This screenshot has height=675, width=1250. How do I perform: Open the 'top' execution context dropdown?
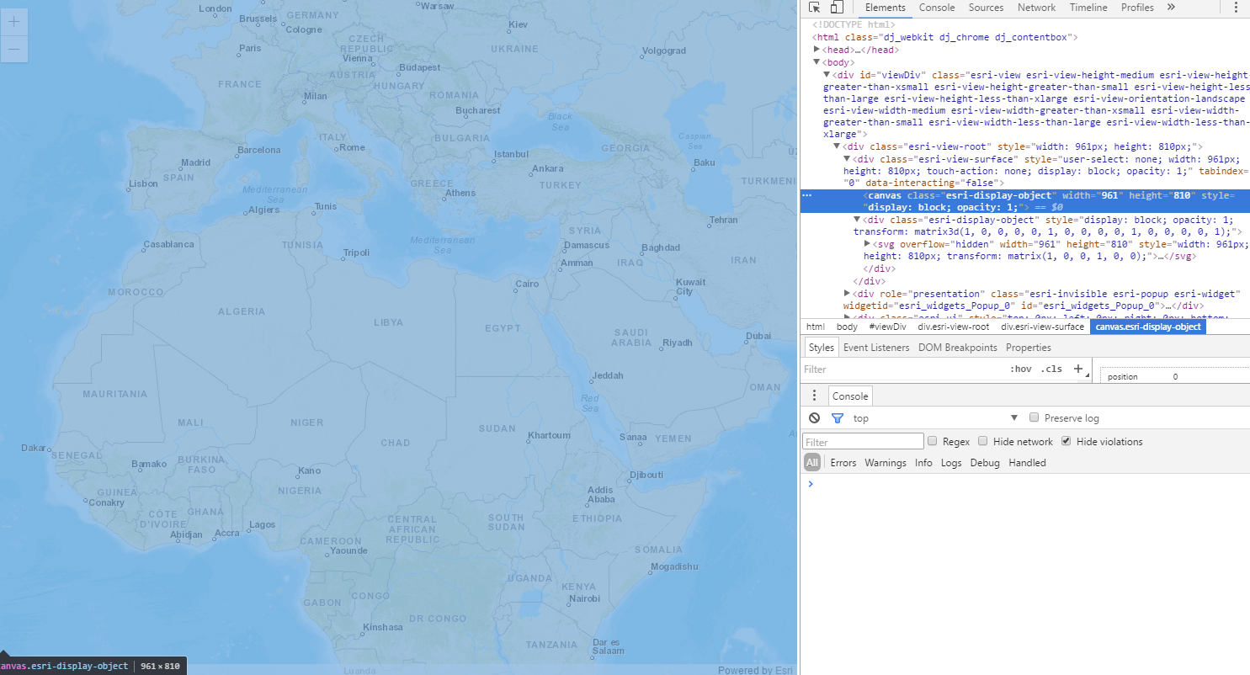coord(934,418)
